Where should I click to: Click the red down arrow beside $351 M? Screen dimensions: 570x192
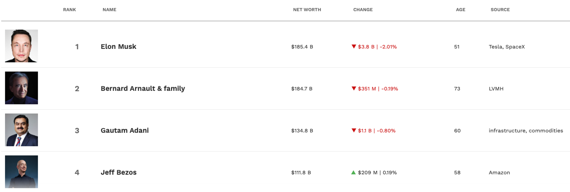click(354, 89)
